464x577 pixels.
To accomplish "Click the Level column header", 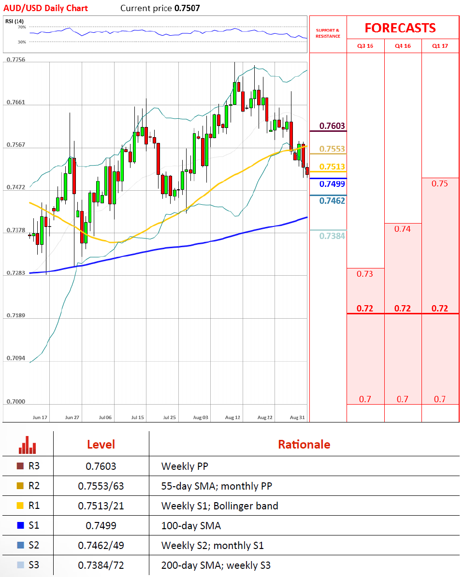I will [x=101, y=445].
